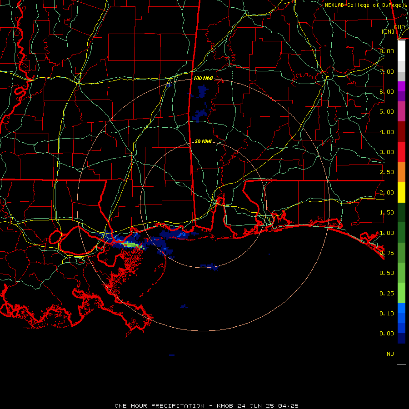Click the 100 NMI range ring label

click(203, 78)
